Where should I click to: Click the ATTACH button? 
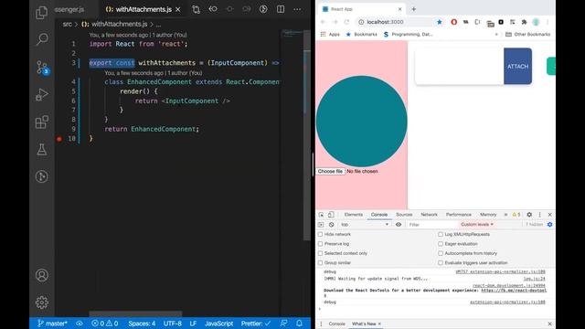coord(518,67)
